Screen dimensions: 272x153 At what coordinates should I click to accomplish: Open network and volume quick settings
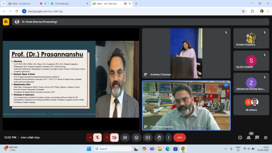249,149
